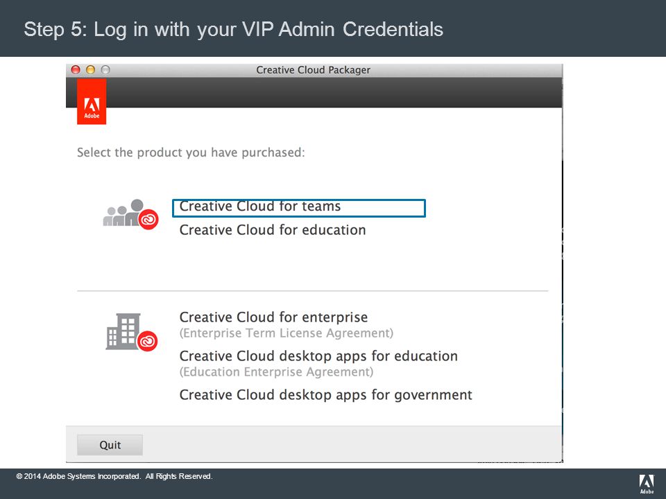666x499 pixels.
Task: Click the gray zoom window button
Action: 105,69
